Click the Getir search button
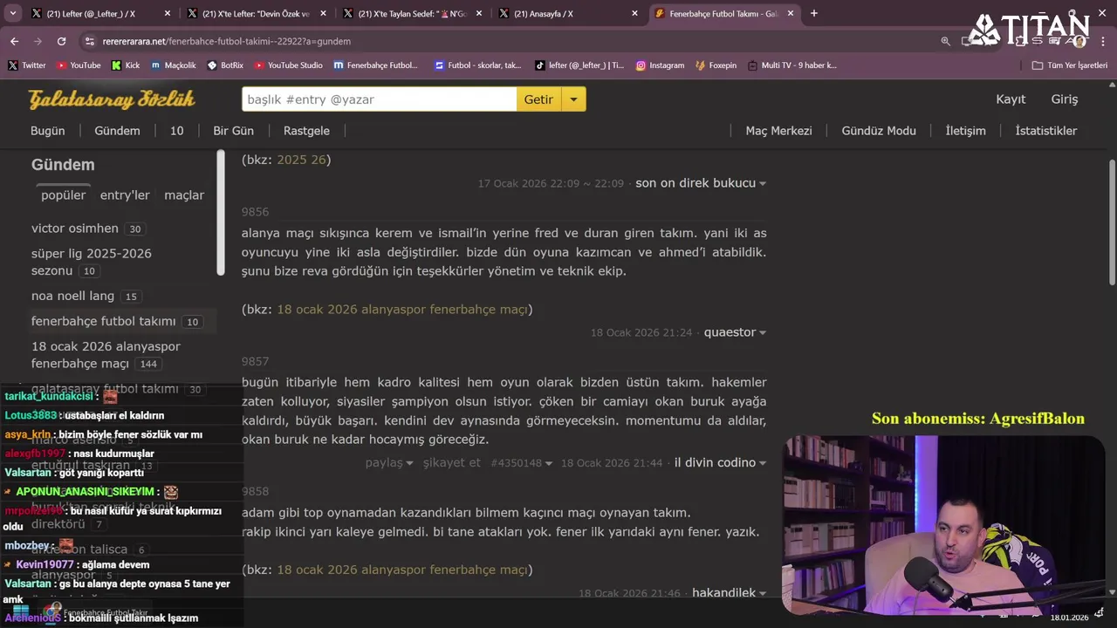The width and height of the screenshot is (1117, 628). pyautogui.click(x=538, y=99)
